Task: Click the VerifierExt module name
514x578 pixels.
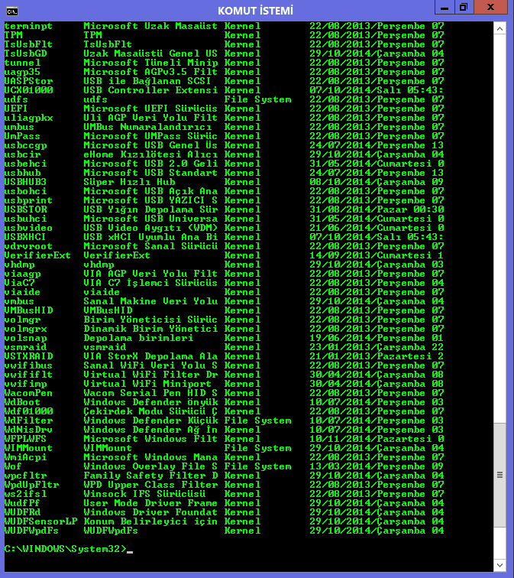Action: (x=37, y=255)
